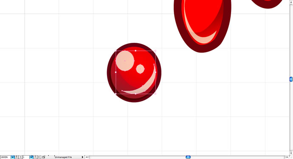Click the vertical scrollbar blue thumb

click(291, 79)
